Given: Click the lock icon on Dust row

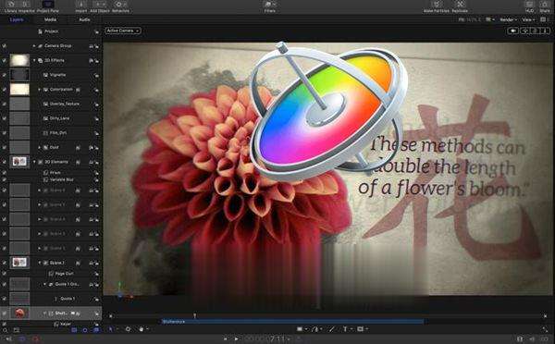Looking at the screenshot, I should [96, 148].
